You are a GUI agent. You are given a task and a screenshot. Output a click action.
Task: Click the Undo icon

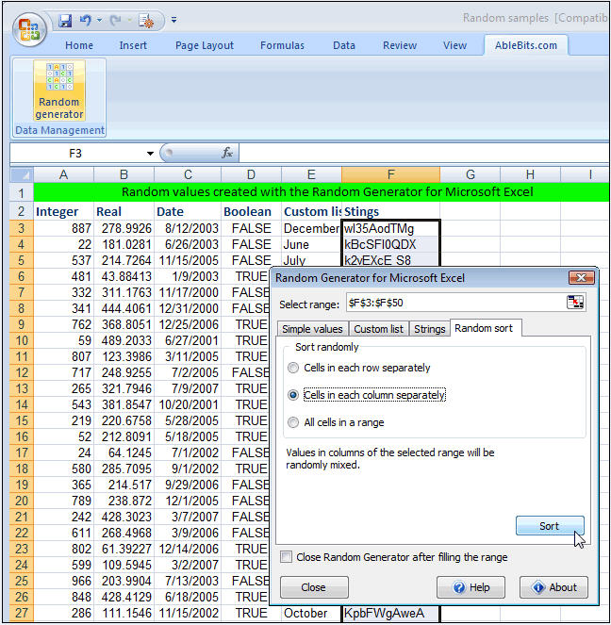coord(85,20)
